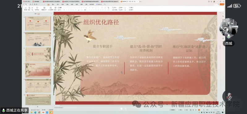Open Microsoft Edge from the taskbar
247x114 pixels.
pos(35,112)
